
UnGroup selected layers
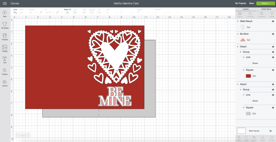click(x=250, y=15)
